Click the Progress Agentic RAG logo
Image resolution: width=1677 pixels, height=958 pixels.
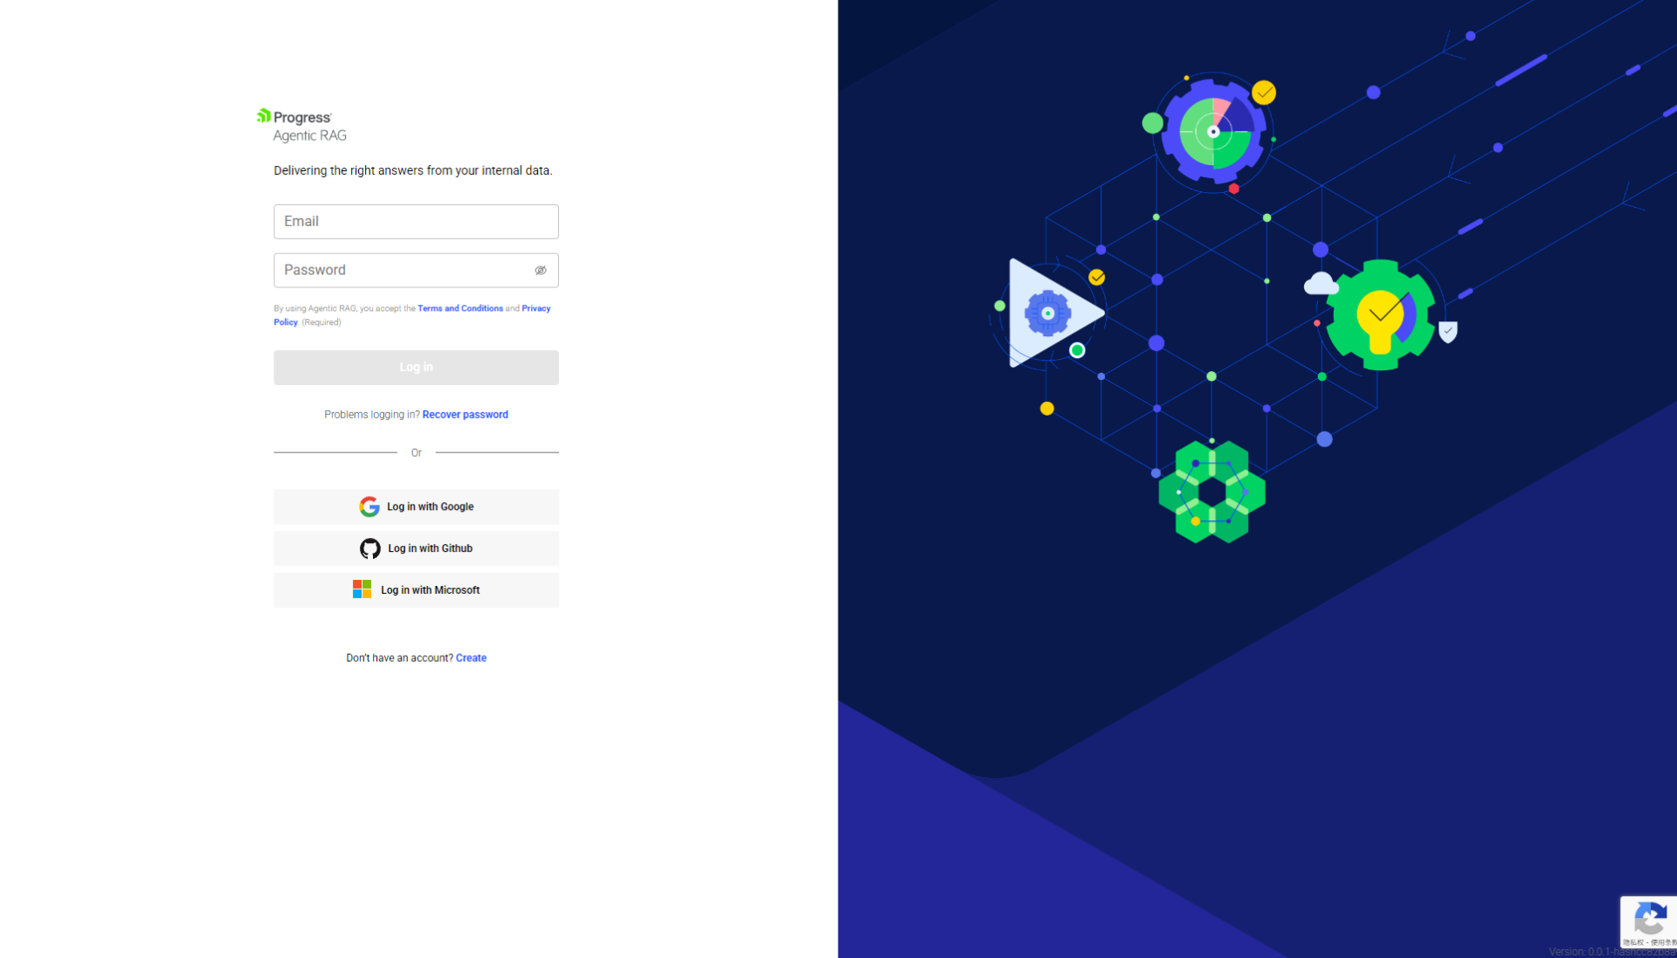(301, 125)
